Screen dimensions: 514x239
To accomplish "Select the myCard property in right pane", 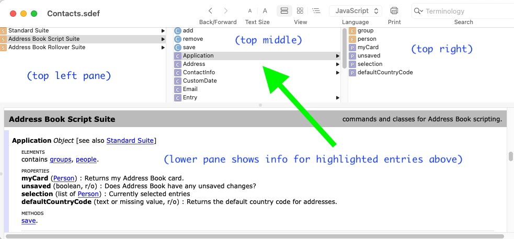I will [x=368, y=47].
